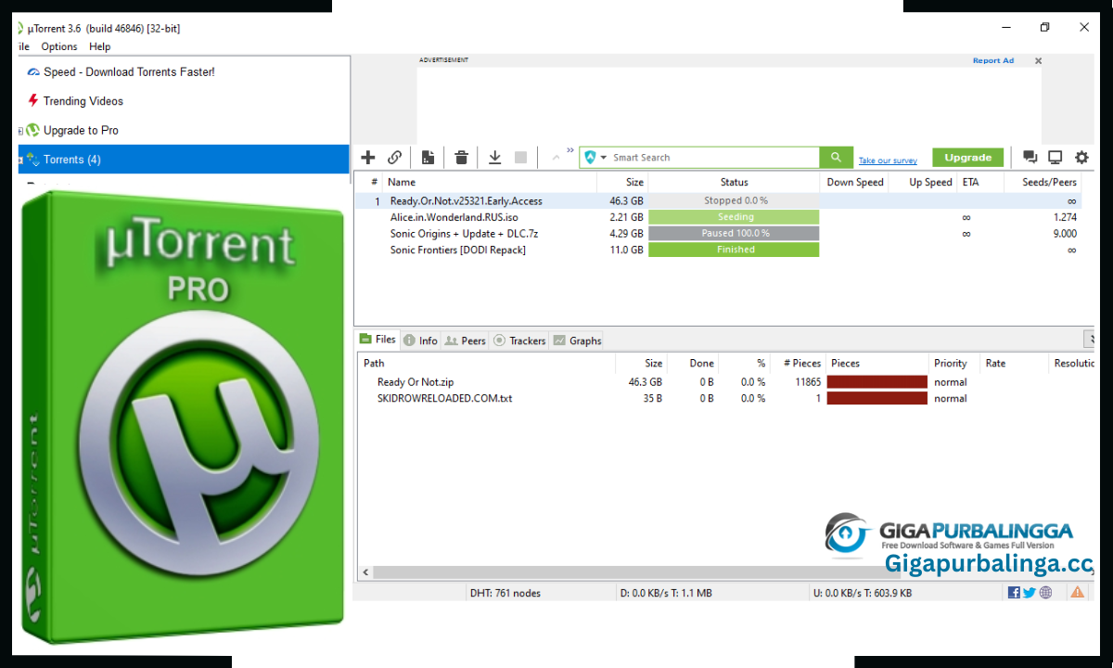Select the Alice.in.Wonderland.RUS.iso torrent

pos(718,217)
